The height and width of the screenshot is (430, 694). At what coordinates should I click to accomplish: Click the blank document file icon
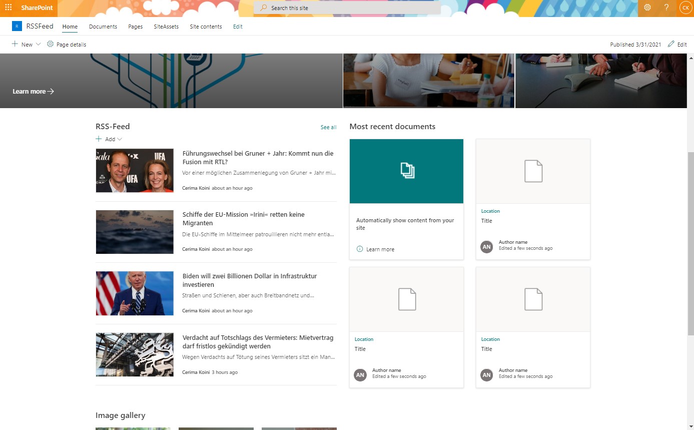point(532,170)
